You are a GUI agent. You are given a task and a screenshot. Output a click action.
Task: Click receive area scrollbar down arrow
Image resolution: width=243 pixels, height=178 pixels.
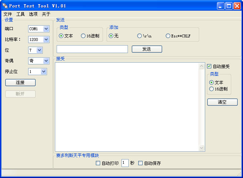pos(201,148)
